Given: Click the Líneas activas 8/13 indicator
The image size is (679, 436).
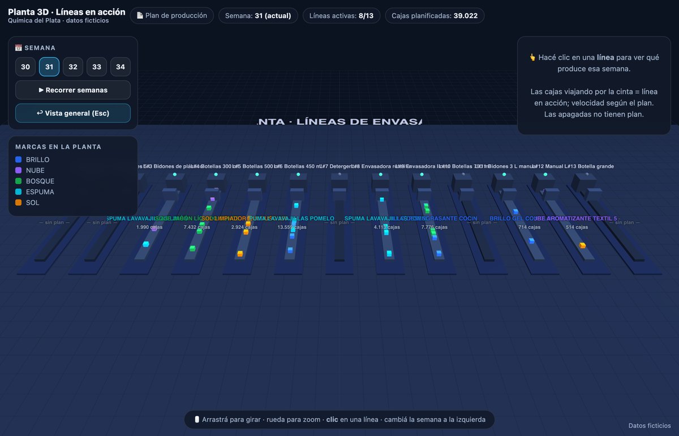Looking at the screenshot, I should coord(342,15).
